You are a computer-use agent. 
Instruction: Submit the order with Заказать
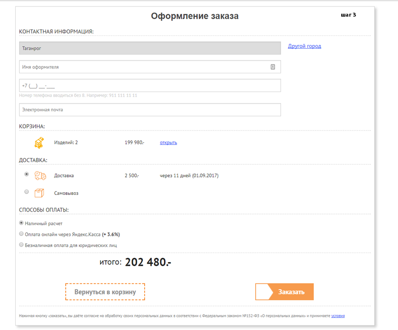click(291, 292)
